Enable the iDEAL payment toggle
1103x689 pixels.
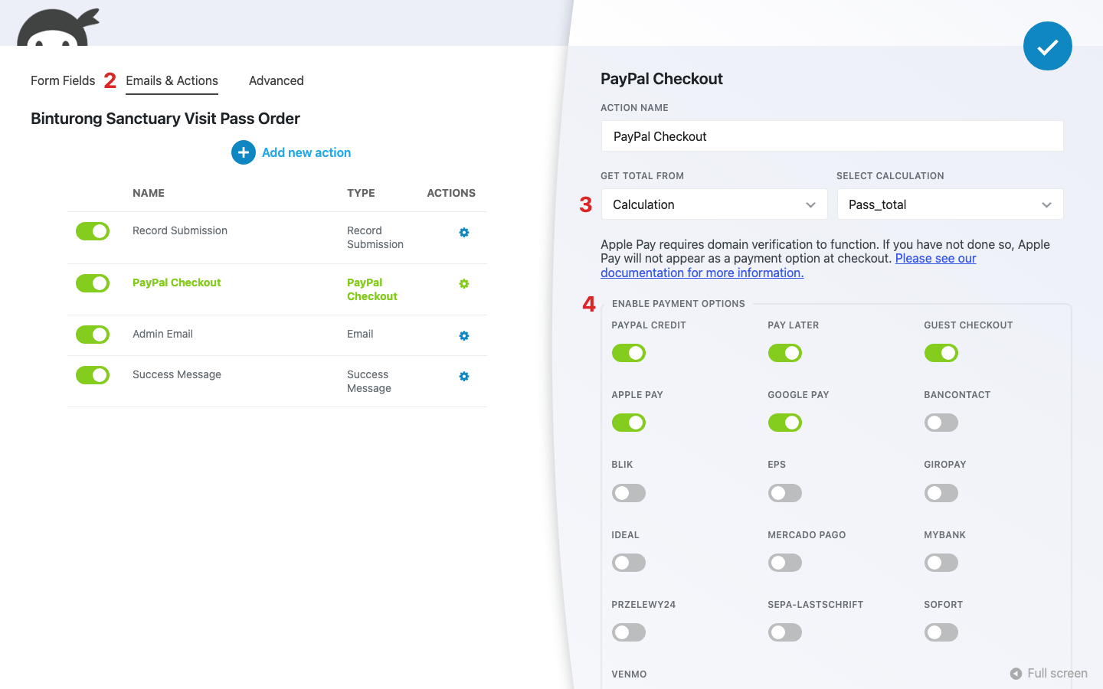point(629,563)
